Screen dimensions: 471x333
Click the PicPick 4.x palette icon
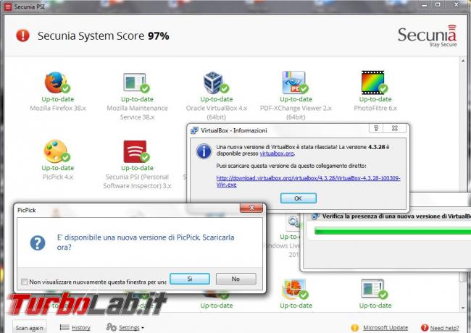57,151
